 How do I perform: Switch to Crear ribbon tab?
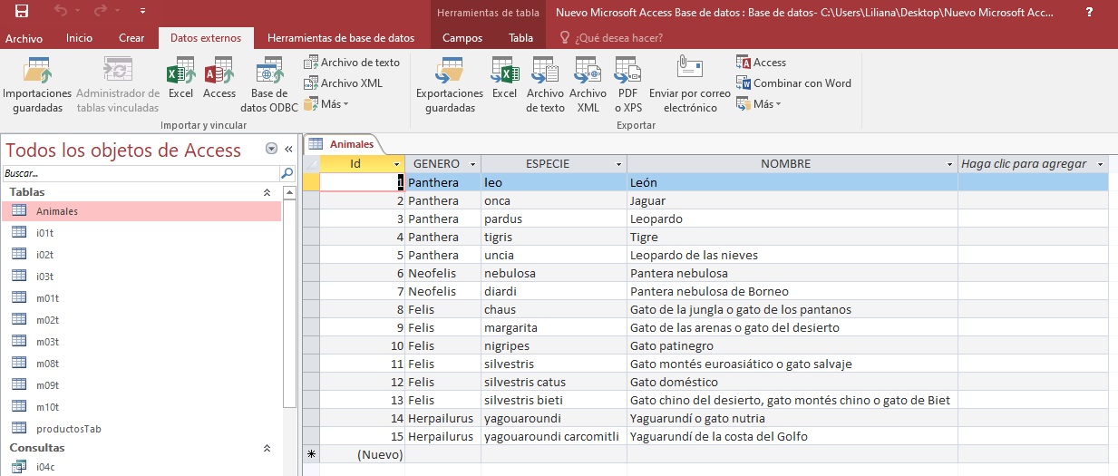[131, 38]
